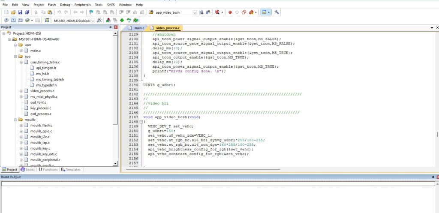Start or stop debug session
This screenshot has width=439, height=213.
pyautogui.click(x=217, y=12)
